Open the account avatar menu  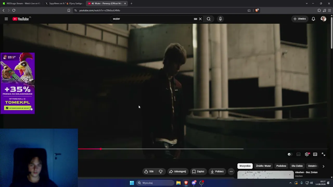pyautogui.click(x=323, y=19)
